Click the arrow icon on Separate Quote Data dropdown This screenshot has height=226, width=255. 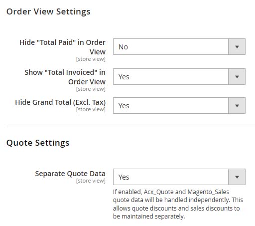(x=237, y=177)
